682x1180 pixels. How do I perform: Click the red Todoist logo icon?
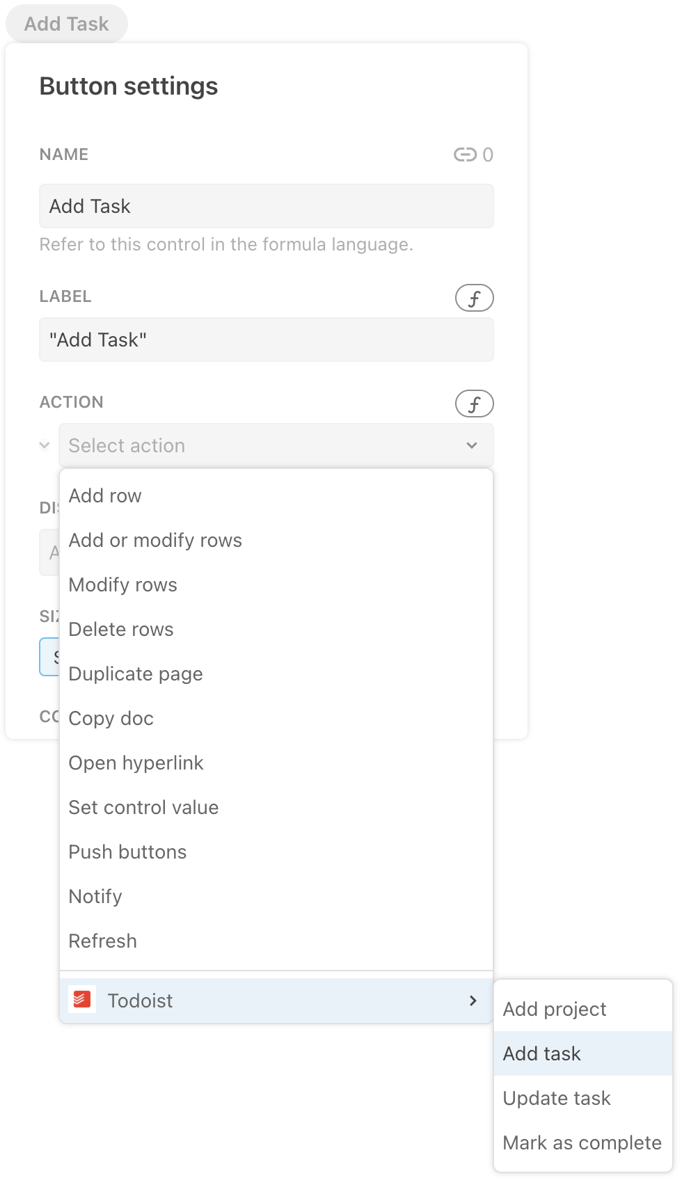[x=82, y=1000]
